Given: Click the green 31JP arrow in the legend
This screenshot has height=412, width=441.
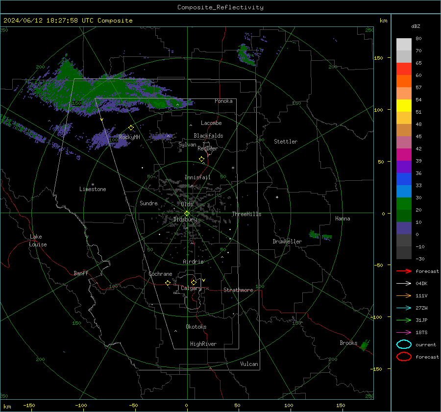Looking at the screenshot, I should coord(404,320).
